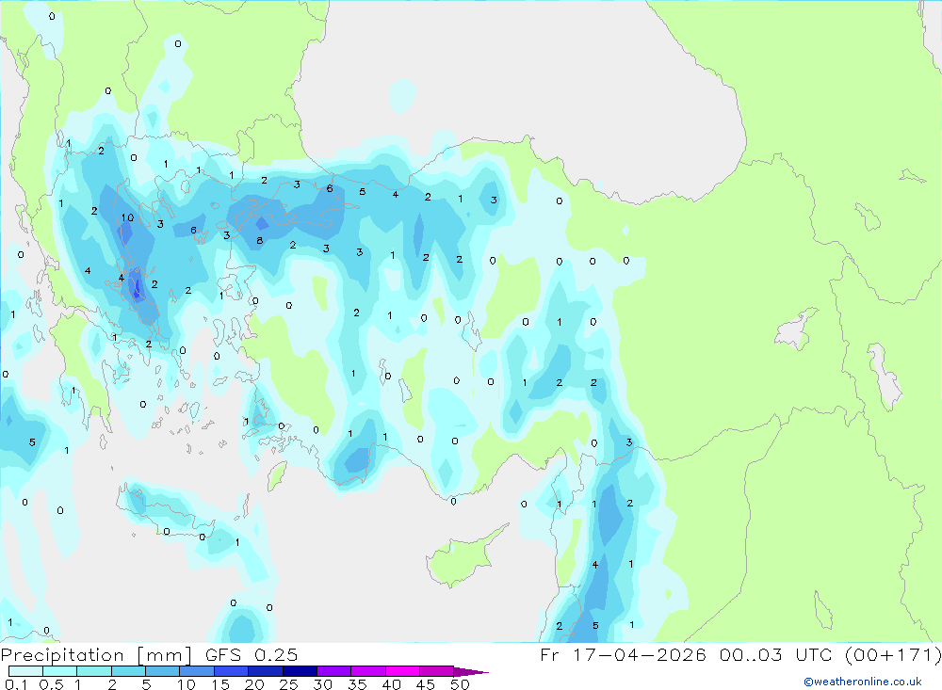Click the legend label '50'

coord(460,684)
